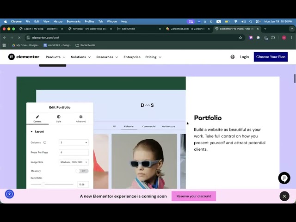Dismiss the promo banner with X
This screenshot has width=296, height=222.
[x=284, y=196]
